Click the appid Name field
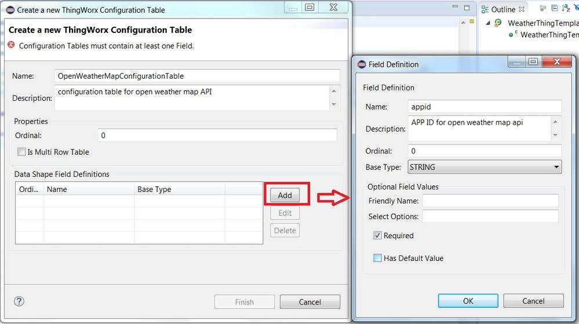Image resolution: width=579 pixels, height=324 pixels. point(485,107)
